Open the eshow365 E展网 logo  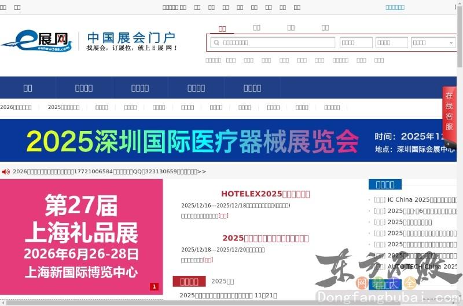[37, 41]
